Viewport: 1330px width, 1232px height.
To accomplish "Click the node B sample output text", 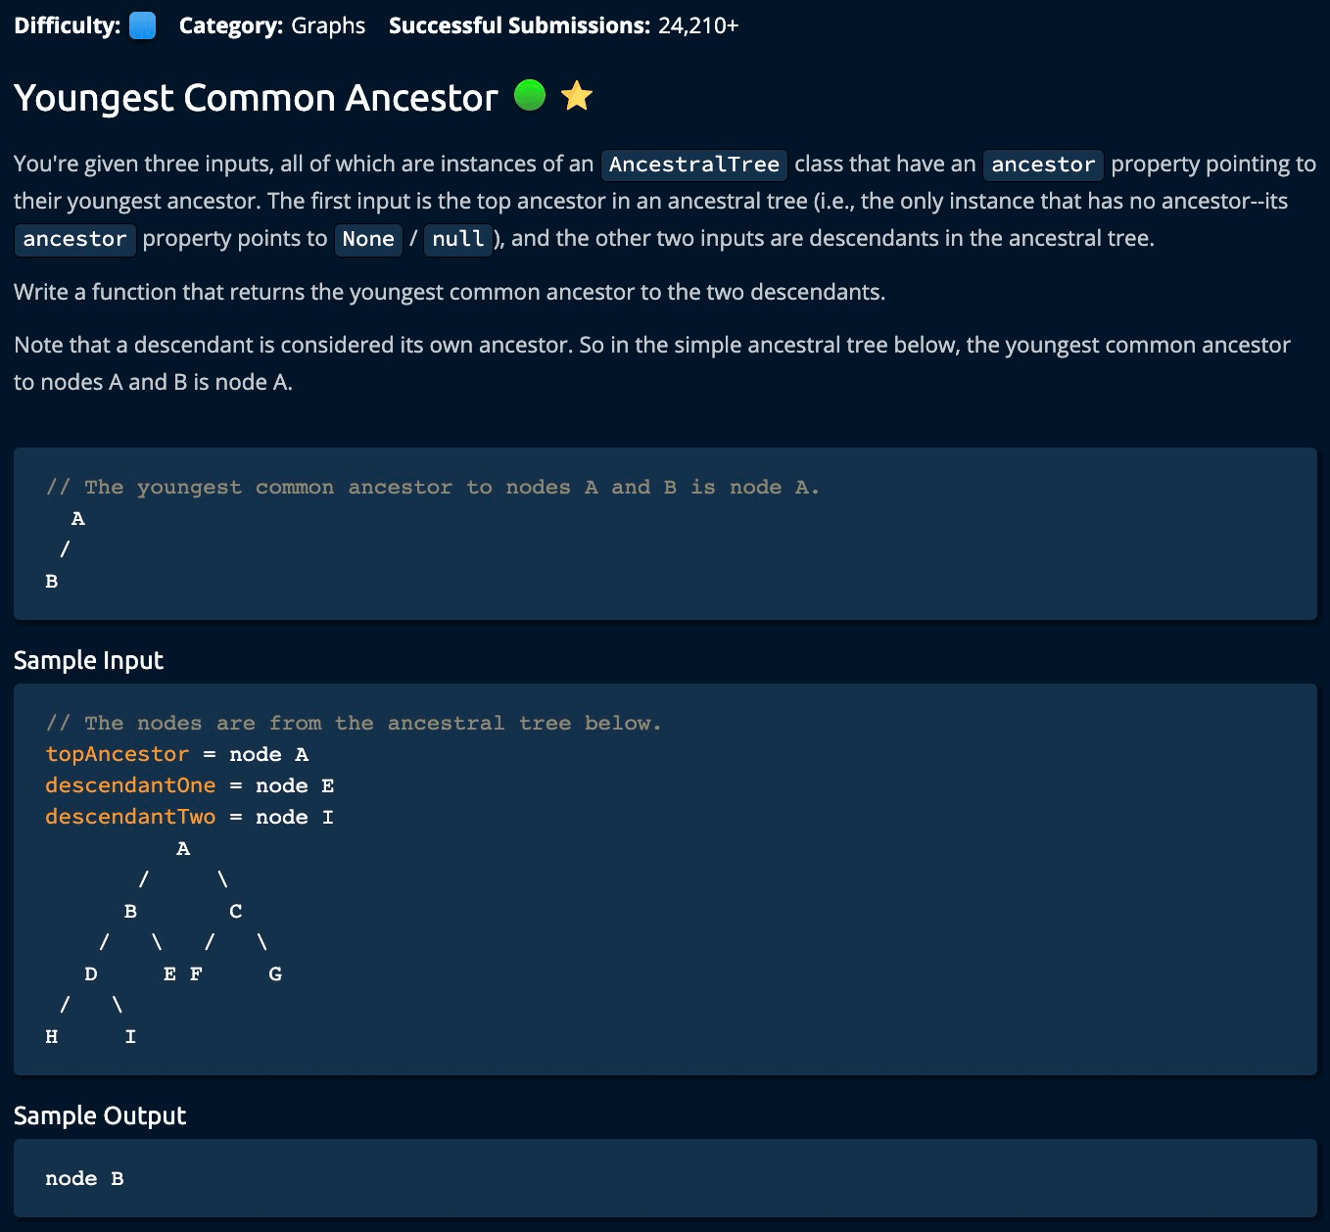I will pyautogui.click(x=84, y=1178).
